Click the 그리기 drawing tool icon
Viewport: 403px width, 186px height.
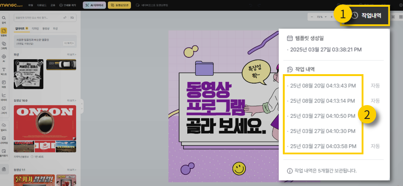(4, 109)
